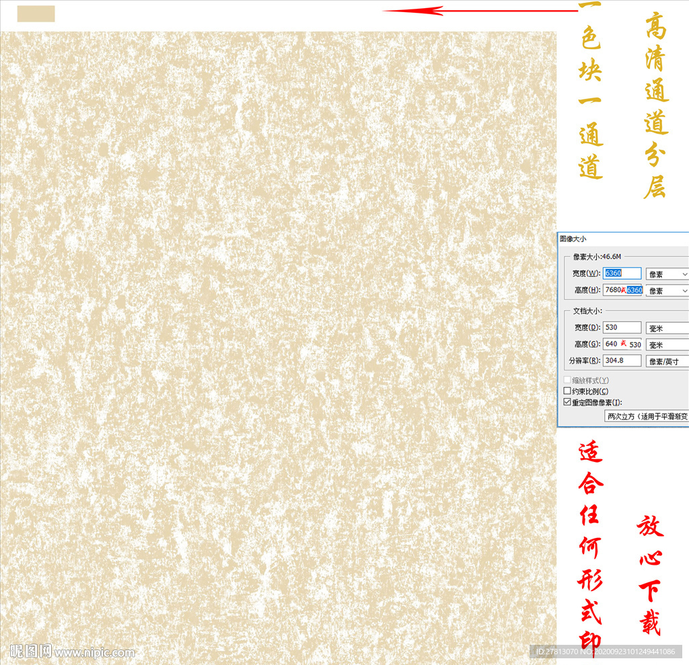Click the 文档大小 section label
689x665 pixels.
587,311
